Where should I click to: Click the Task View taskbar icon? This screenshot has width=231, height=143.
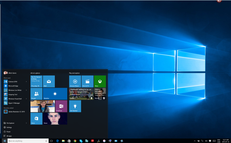[52, 141]
